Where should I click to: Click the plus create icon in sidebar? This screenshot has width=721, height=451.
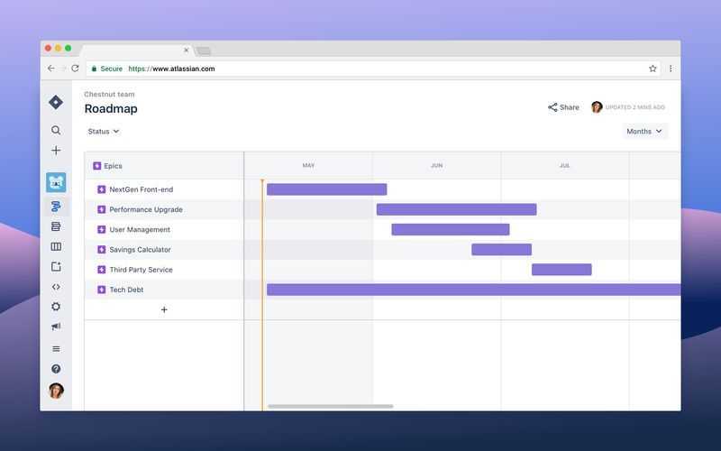coord(56,151)
